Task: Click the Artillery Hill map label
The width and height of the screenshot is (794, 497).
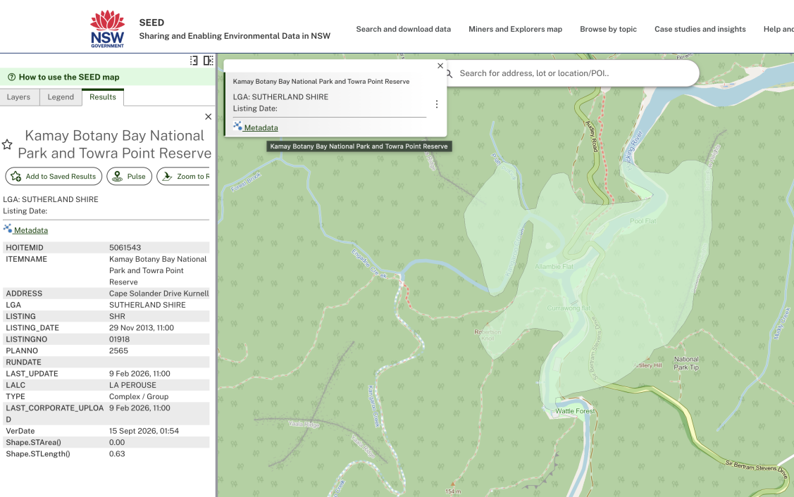Action: pos(647,365)
